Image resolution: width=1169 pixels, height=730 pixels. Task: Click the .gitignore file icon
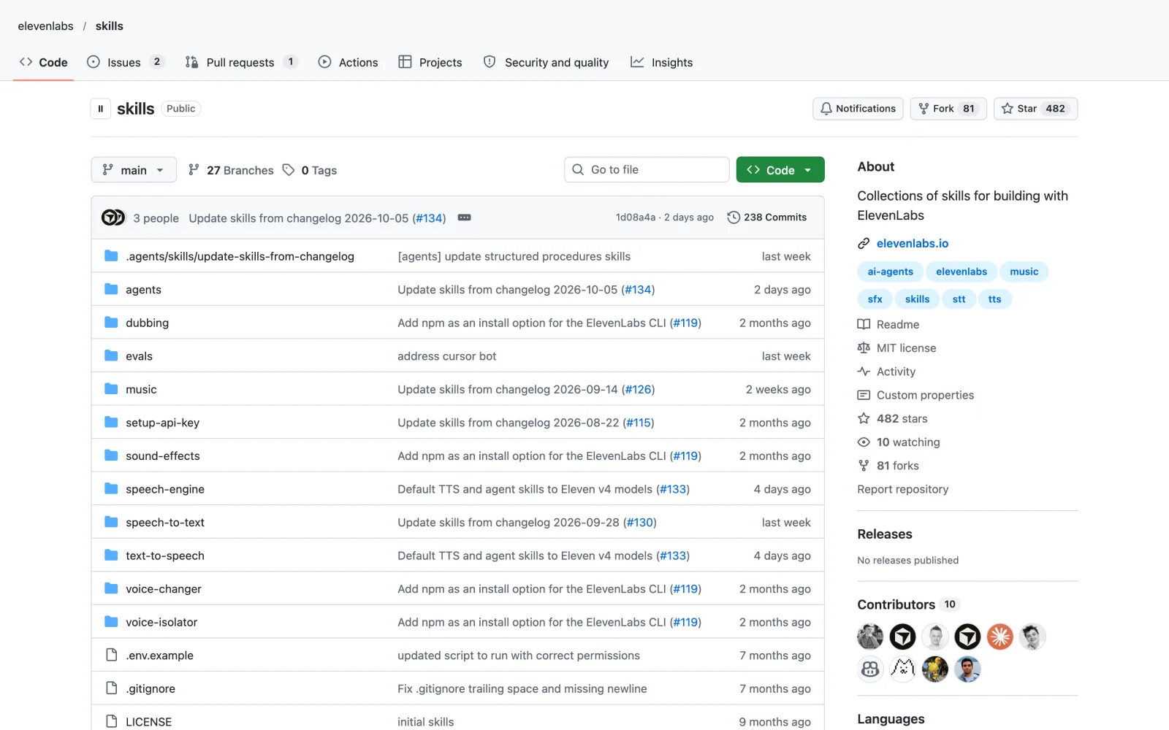(111, 688)
